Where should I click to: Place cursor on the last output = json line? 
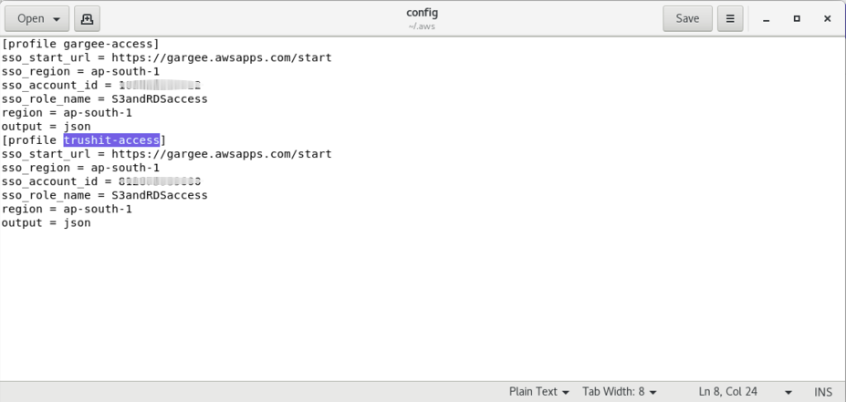pos(46,222)
